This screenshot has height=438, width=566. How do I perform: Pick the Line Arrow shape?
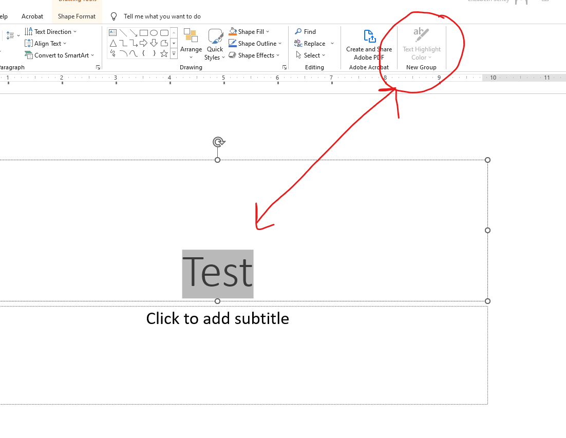coord(134,33)
